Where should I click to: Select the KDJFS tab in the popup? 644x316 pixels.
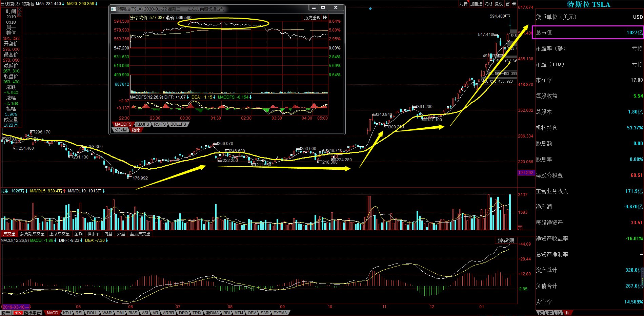tap(143, 124)
